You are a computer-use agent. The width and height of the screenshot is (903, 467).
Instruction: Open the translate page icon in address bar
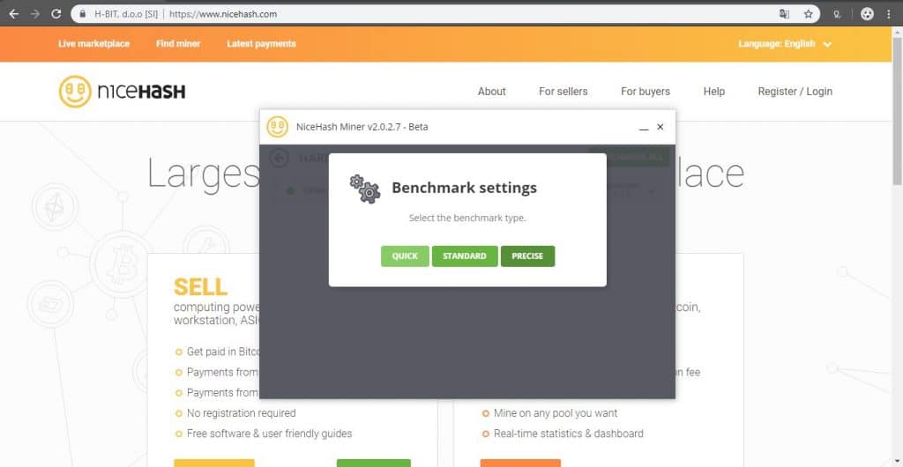pyautogui.click(x=784, y=14)
